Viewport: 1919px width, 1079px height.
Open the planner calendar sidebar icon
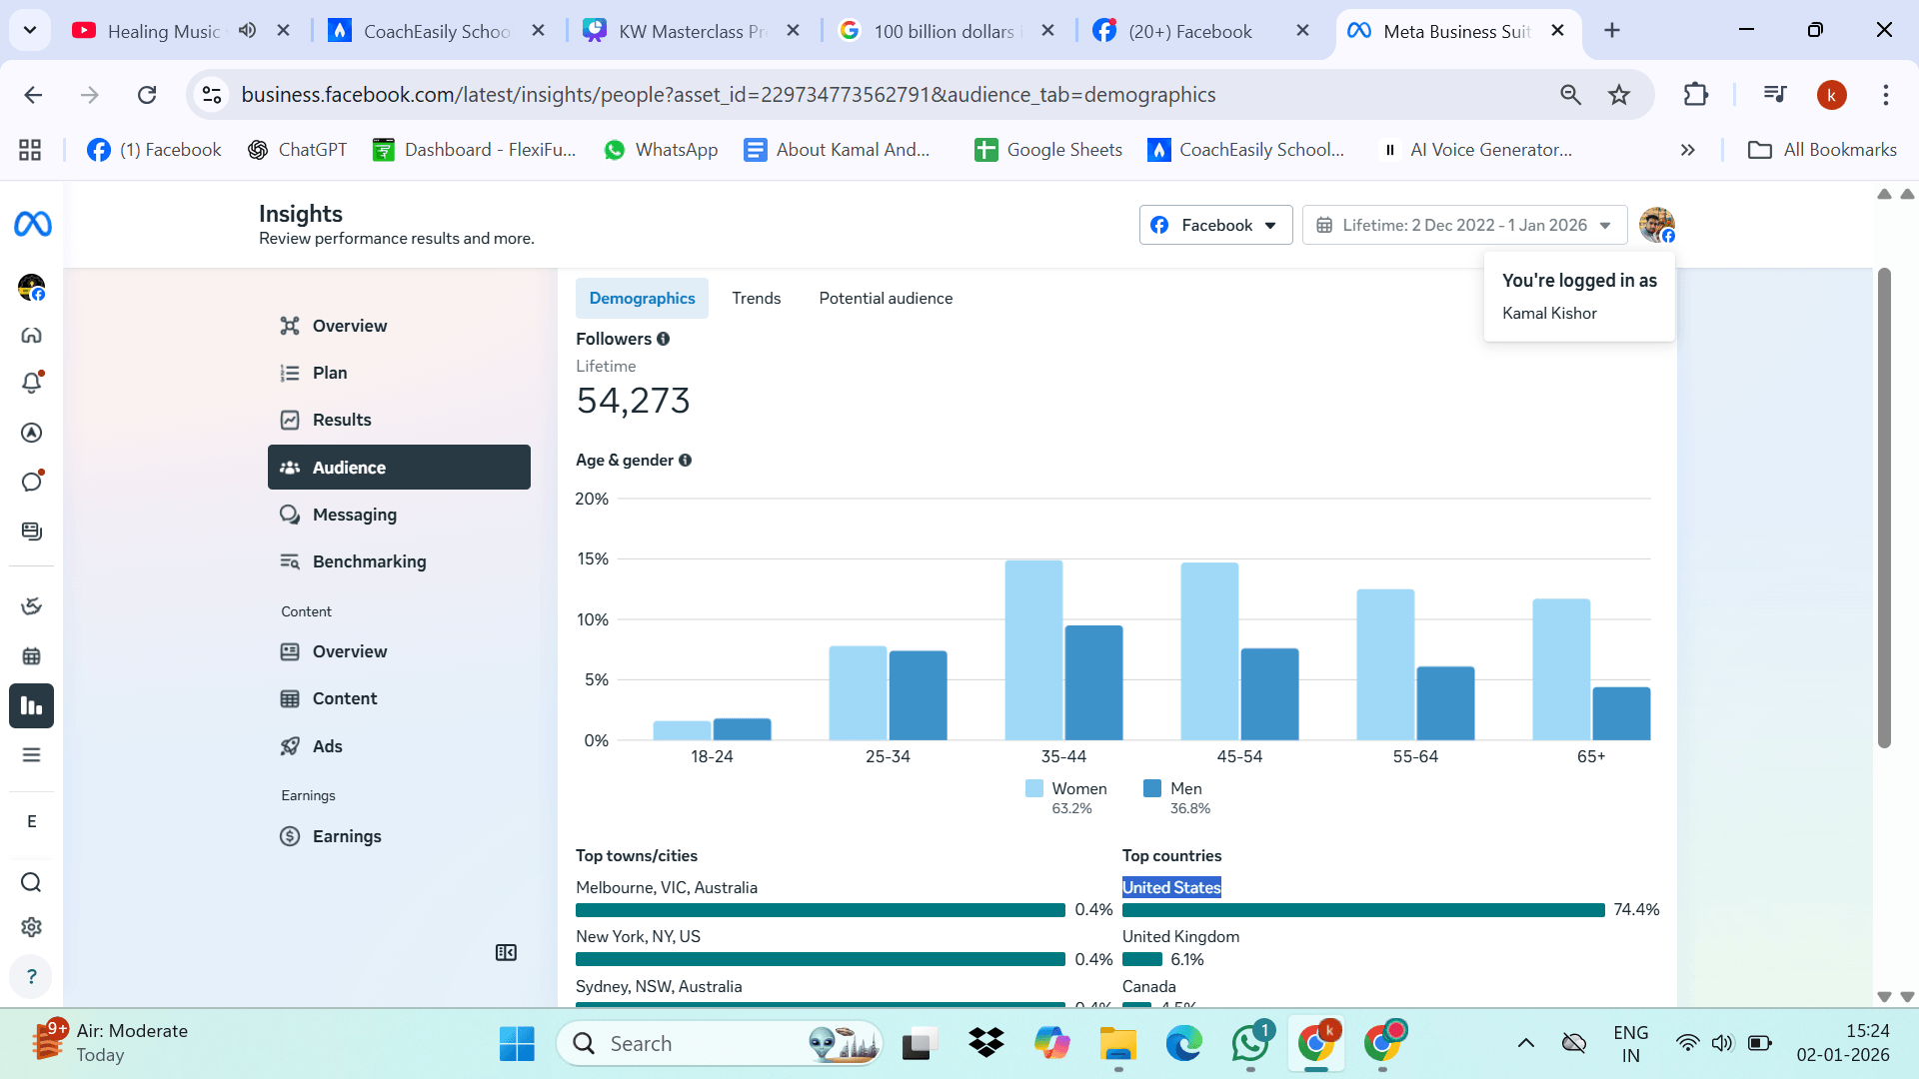point(32,656)
